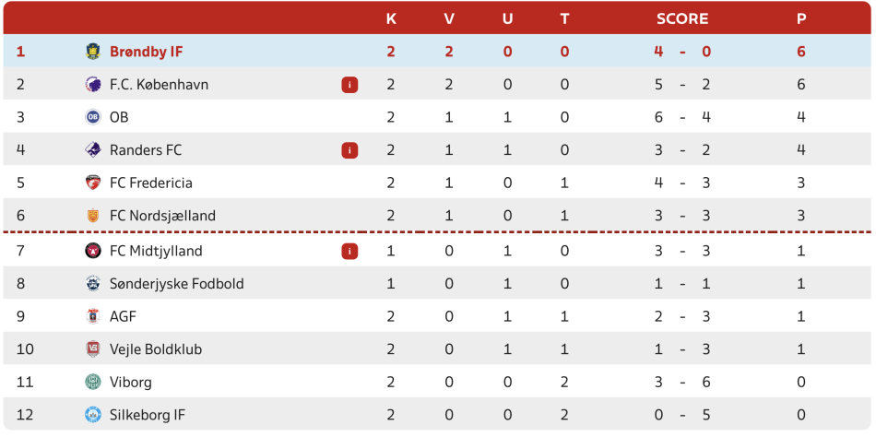
Task: Open the Sønderjyske Fodbold team name
Action: tap(176, 284)
